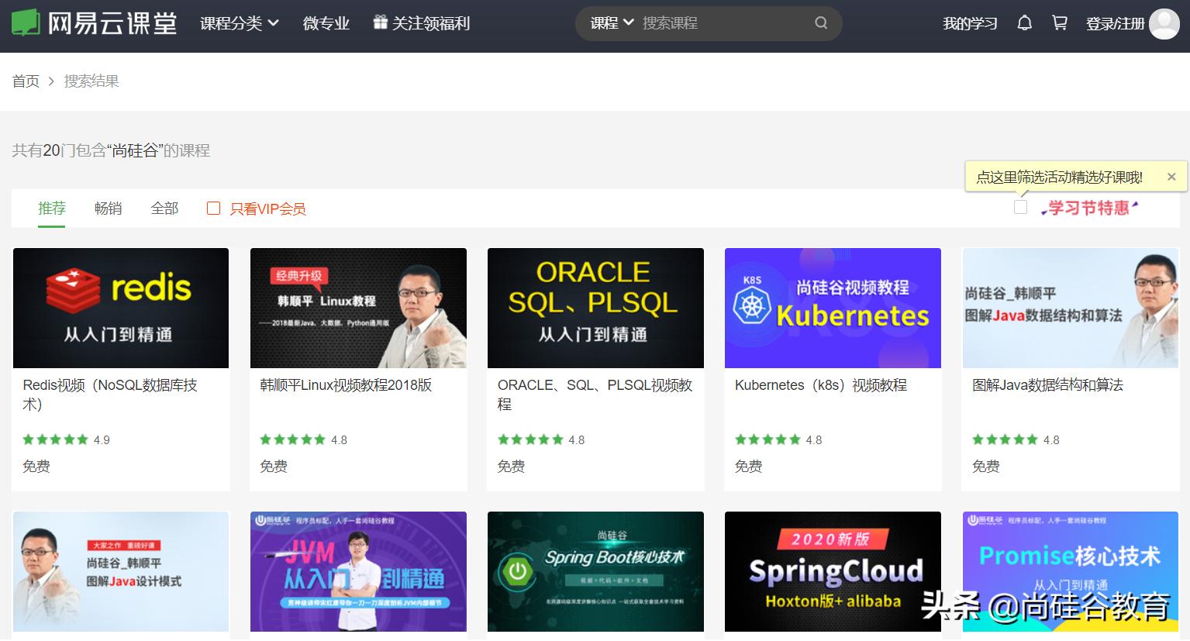Click the search magnifier icon
Screen dimensions: 1190x641
[821, 23]
